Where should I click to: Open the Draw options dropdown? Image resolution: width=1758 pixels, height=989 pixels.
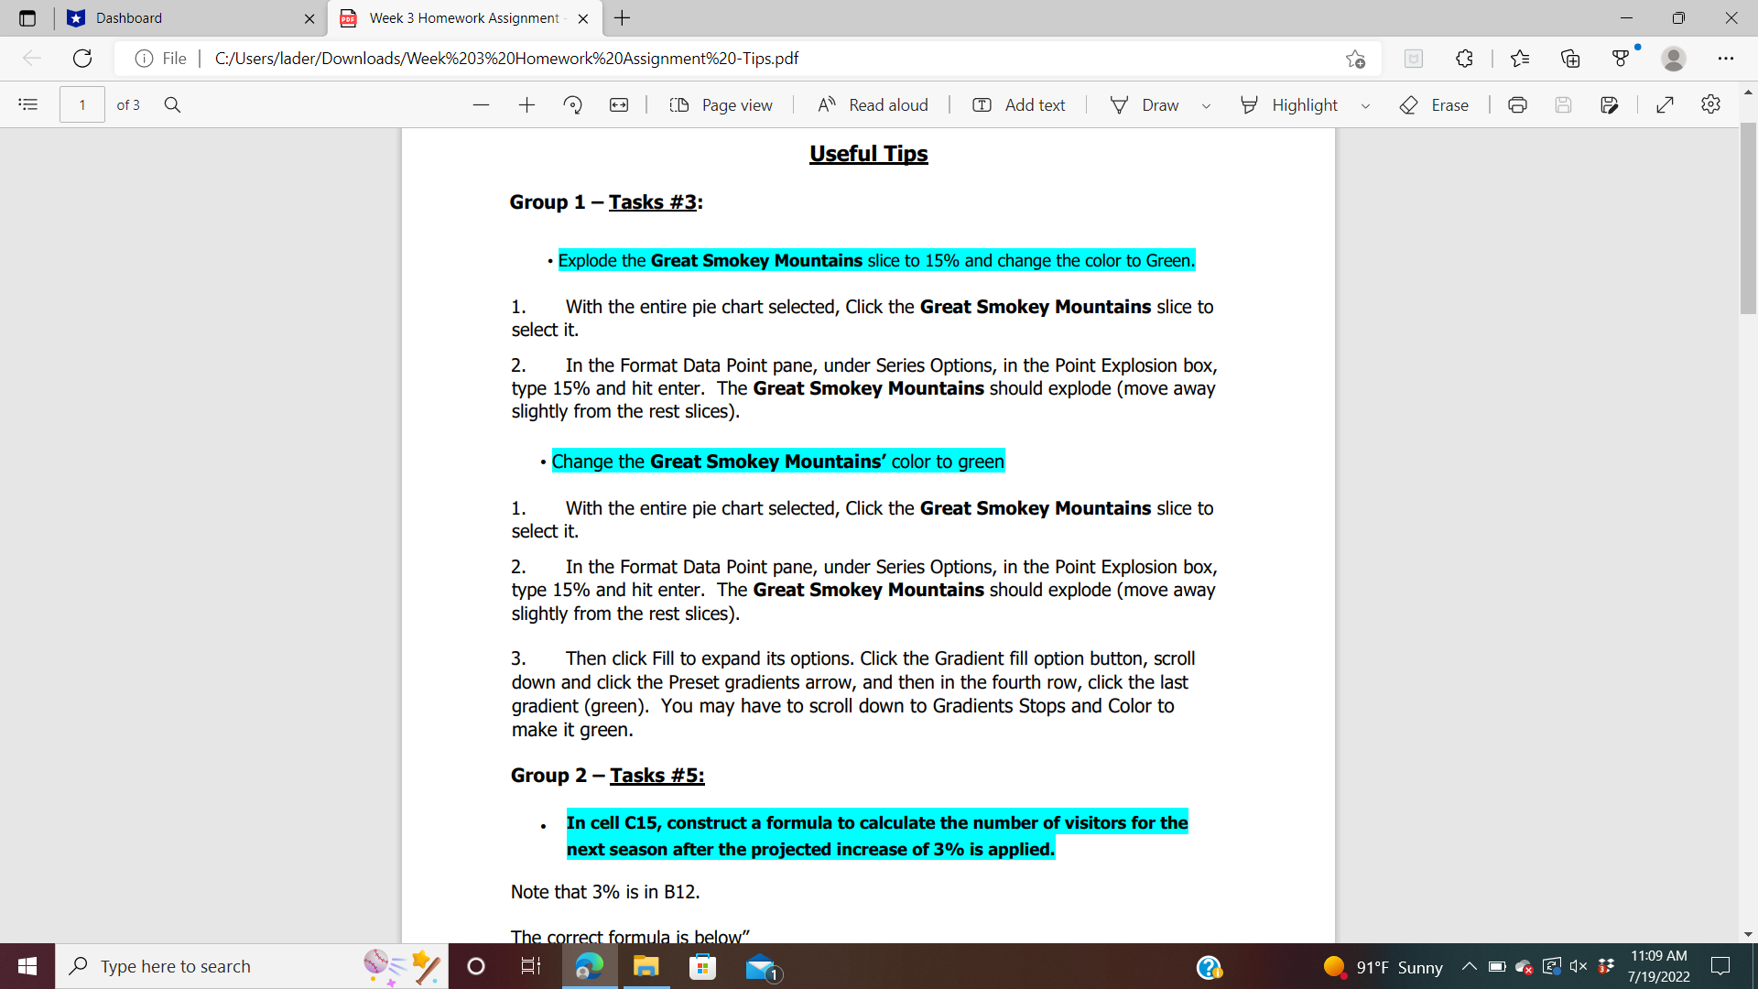point(1207,104)
